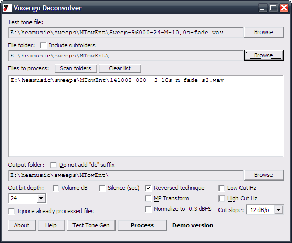The image size is (292, 243).
Task: Click the Test tone file path field
Action: [126, 33]
